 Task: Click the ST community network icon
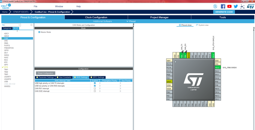pyautogui.click(x=242, y=6)
